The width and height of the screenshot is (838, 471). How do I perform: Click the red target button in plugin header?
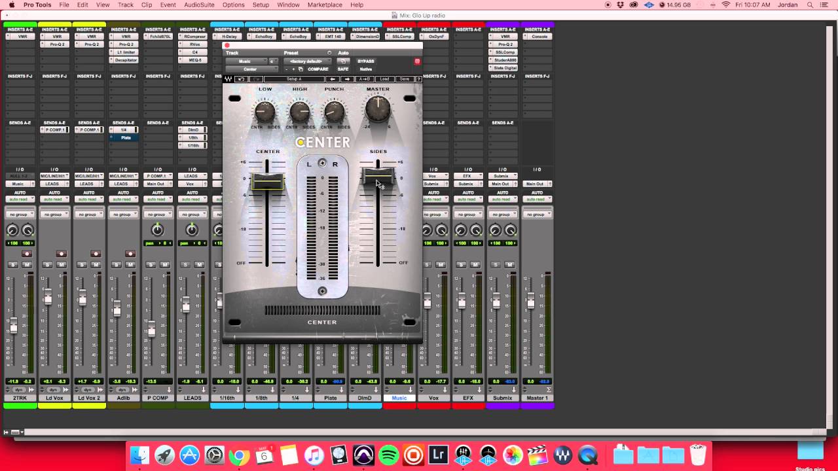[x=417, y=61]
